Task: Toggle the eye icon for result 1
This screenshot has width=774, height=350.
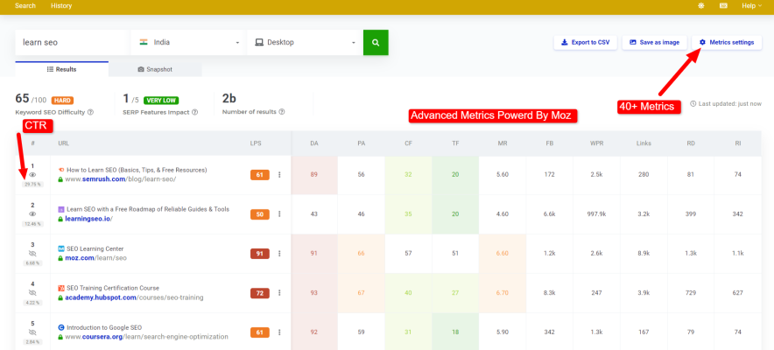Action: click(x=32, y=174)
